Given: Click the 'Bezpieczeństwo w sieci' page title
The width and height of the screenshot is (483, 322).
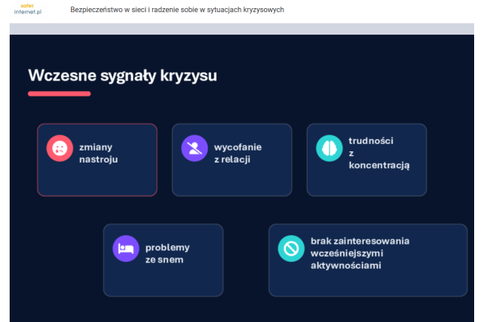Looking at the screenshot, I should [177, 10].
